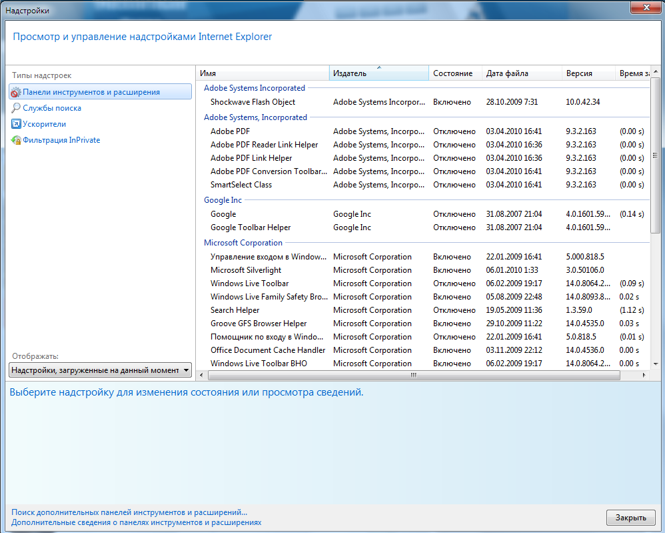The width and height of the screenshot is (665, 533).
Task: Select Office Document Cache Handler row
Action: 423,350
